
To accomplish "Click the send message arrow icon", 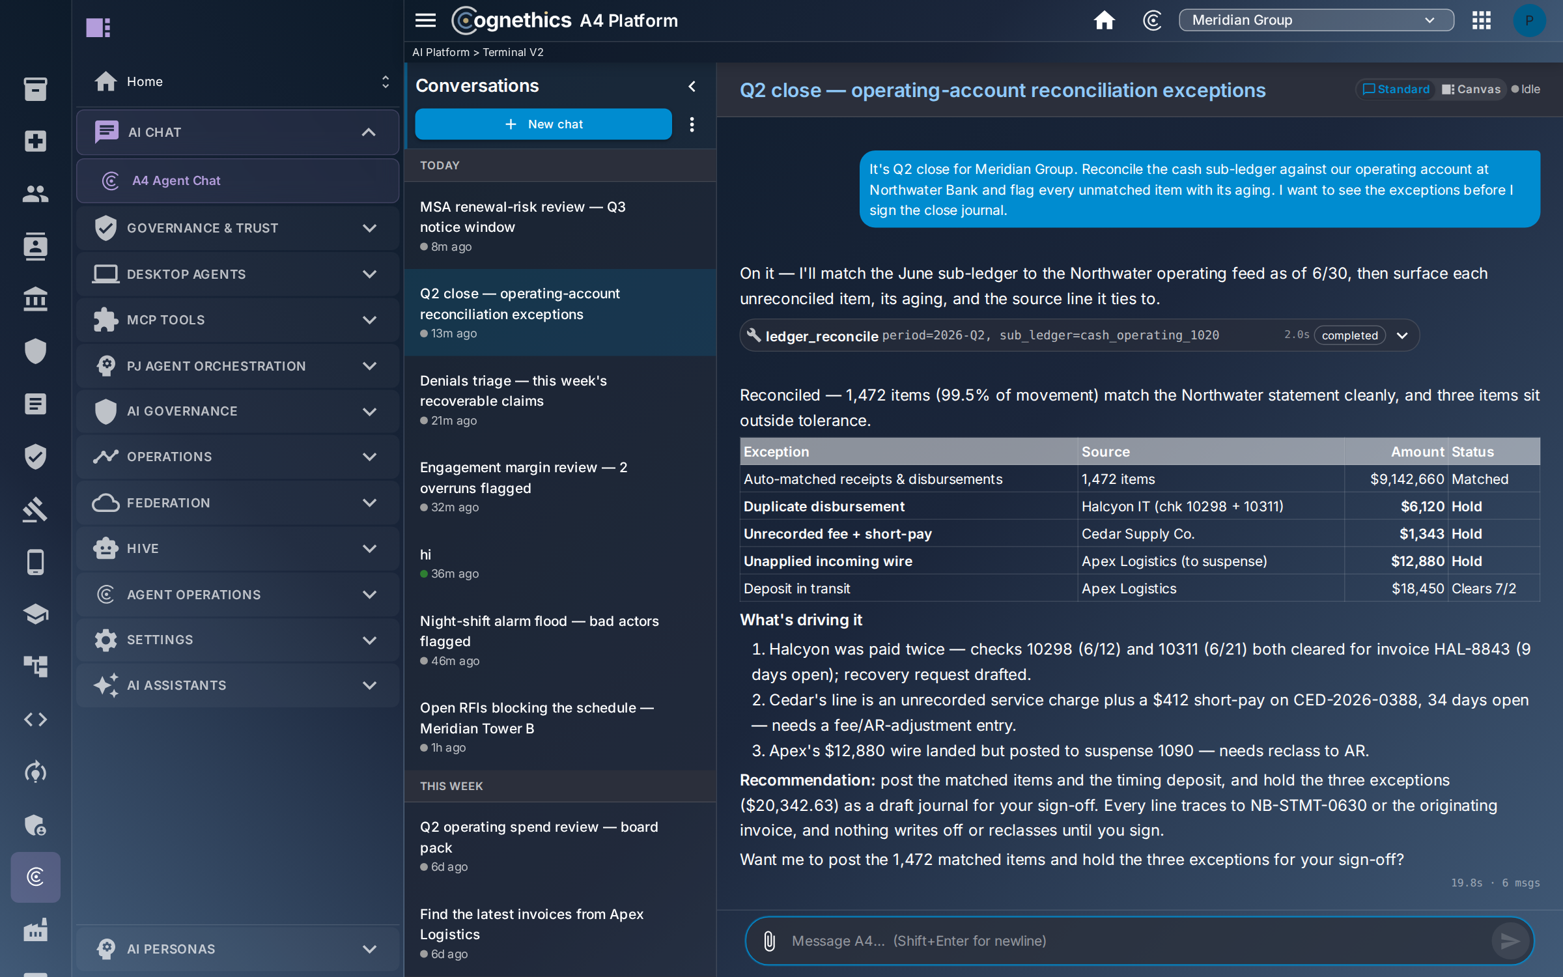I will pos(1510,941).
